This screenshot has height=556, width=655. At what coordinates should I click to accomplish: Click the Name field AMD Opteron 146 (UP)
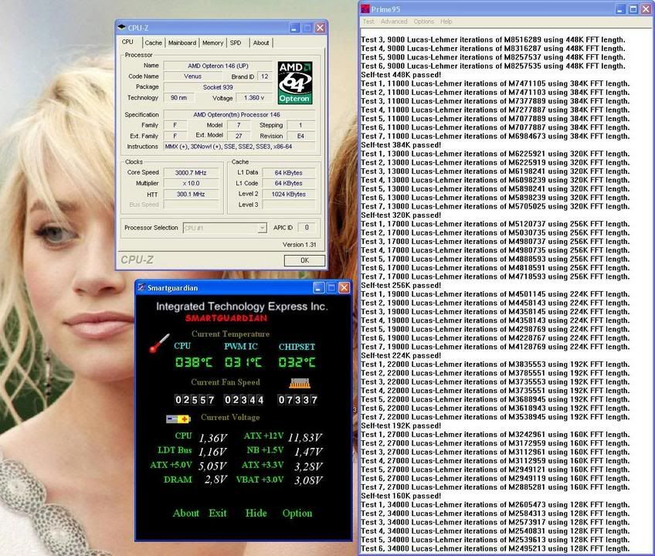(x=218, y=66)
